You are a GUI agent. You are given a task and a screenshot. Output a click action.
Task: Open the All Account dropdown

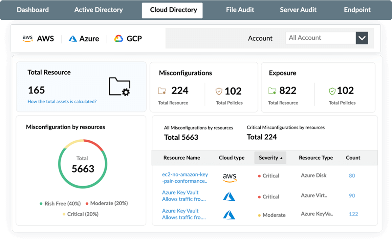tap(361, 38)
